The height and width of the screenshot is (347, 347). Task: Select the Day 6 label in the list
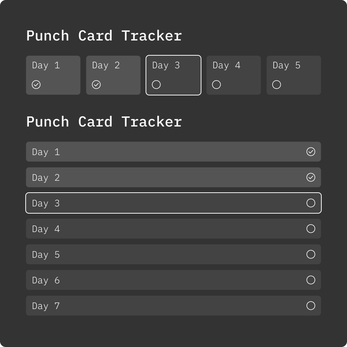(x=46, y=280)
